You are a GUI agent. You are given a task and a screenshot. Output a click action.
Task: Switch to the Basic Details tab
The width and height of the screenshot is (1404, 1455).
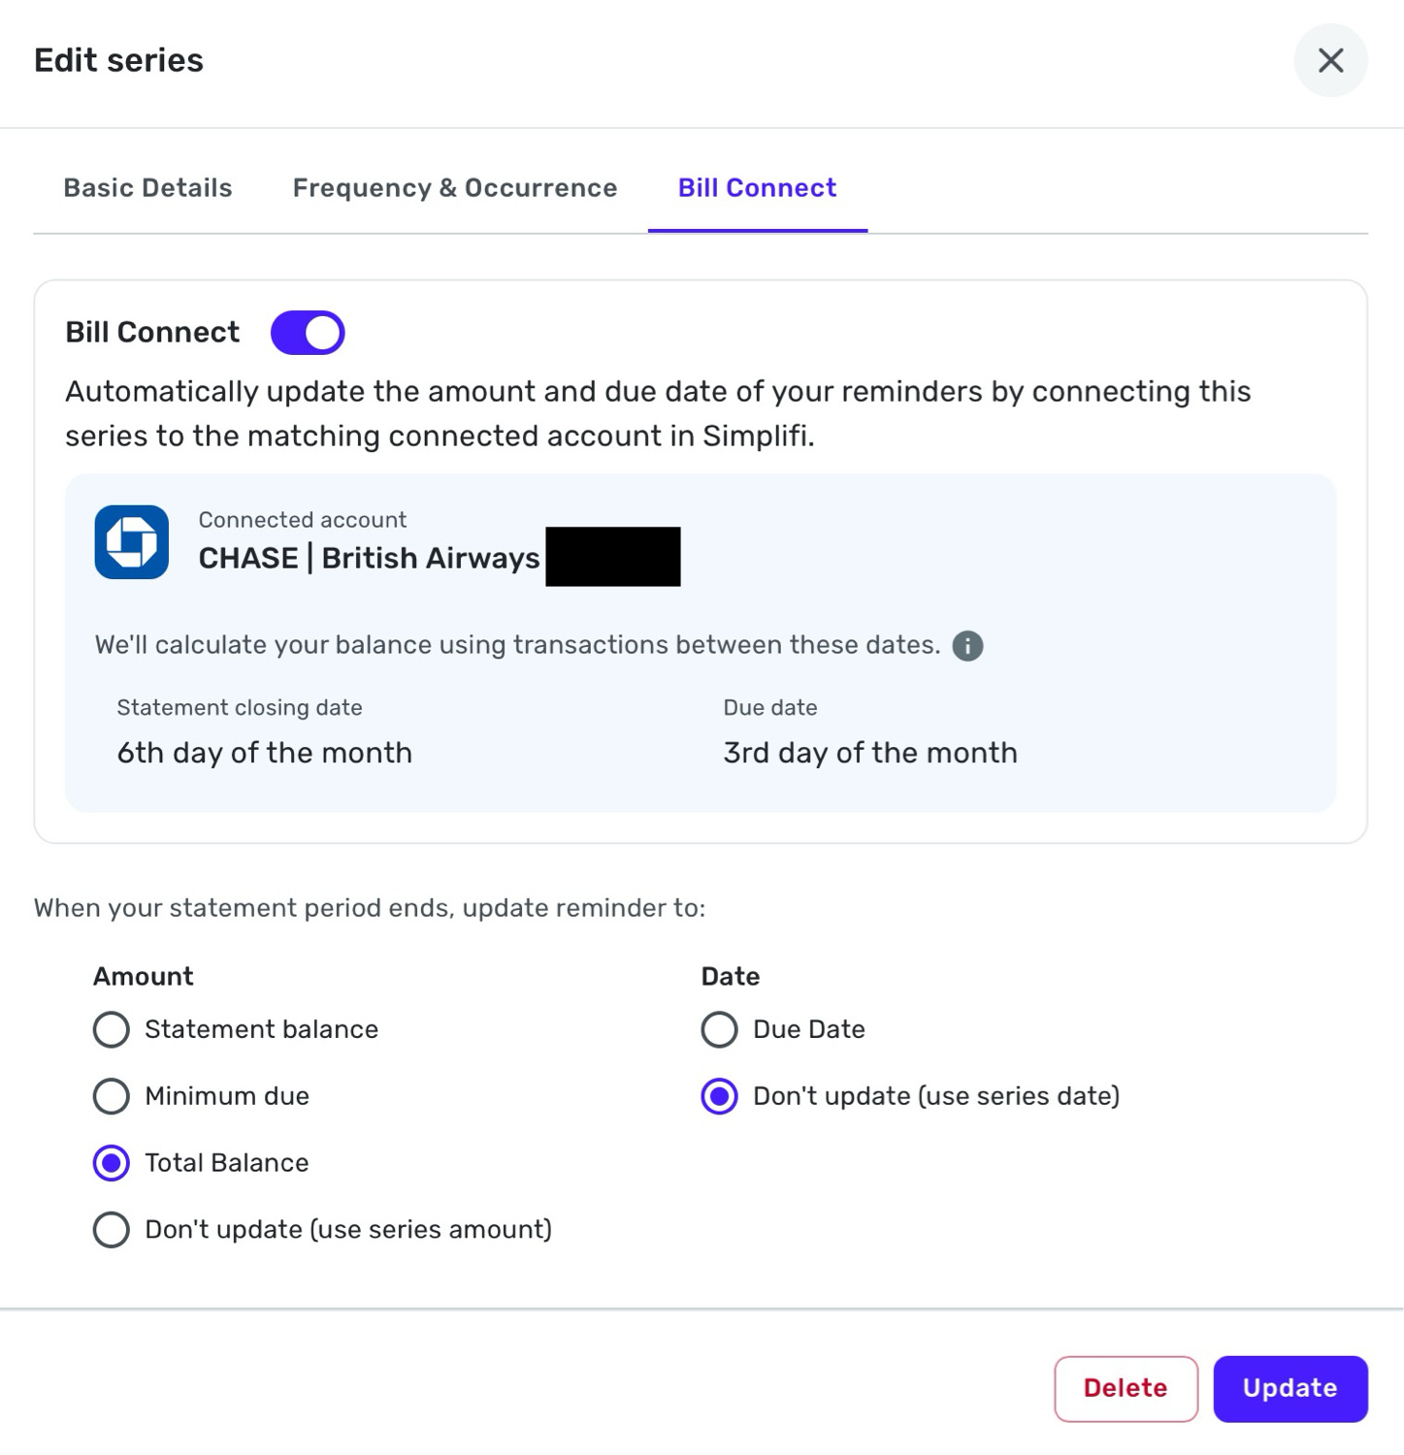[x=147, y=188]
